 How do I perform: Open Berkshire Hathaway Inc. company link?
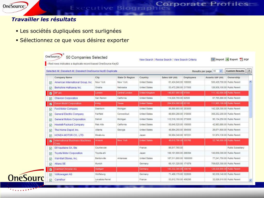(x=68, y=88)
